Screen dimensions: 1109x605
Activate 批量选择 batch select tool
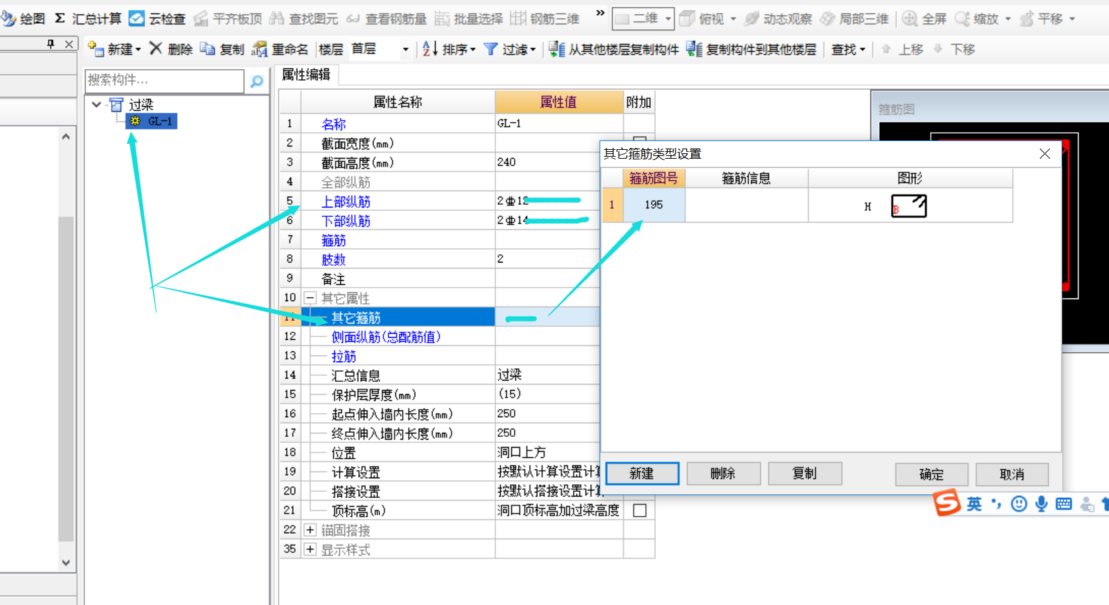(469, 18)
